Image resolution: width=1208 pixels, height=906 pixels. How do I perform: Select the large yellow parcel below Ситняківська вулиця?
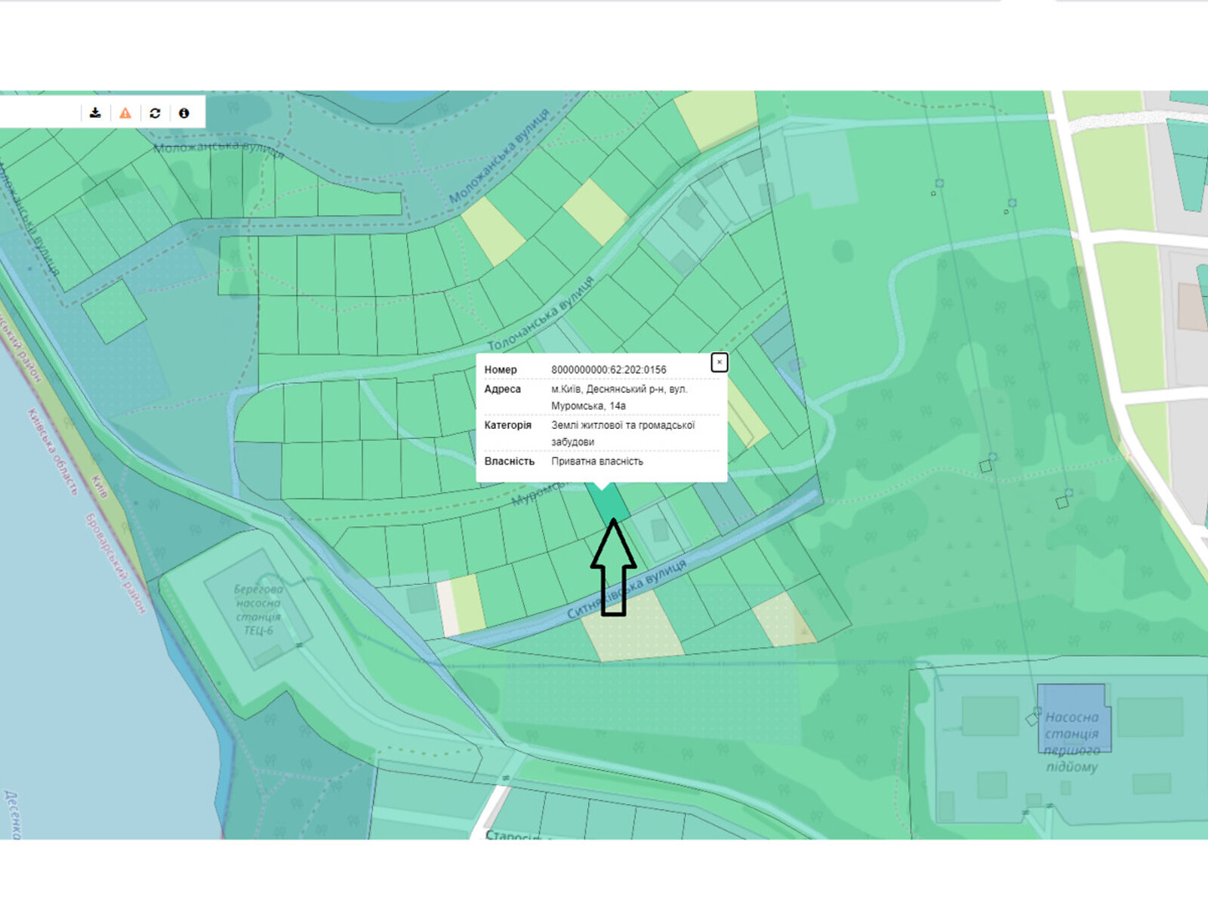tap(632, 627)
